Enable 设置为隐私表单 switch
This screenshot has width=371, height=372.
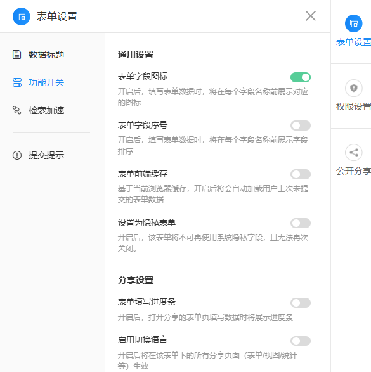[x=301, y=223]
